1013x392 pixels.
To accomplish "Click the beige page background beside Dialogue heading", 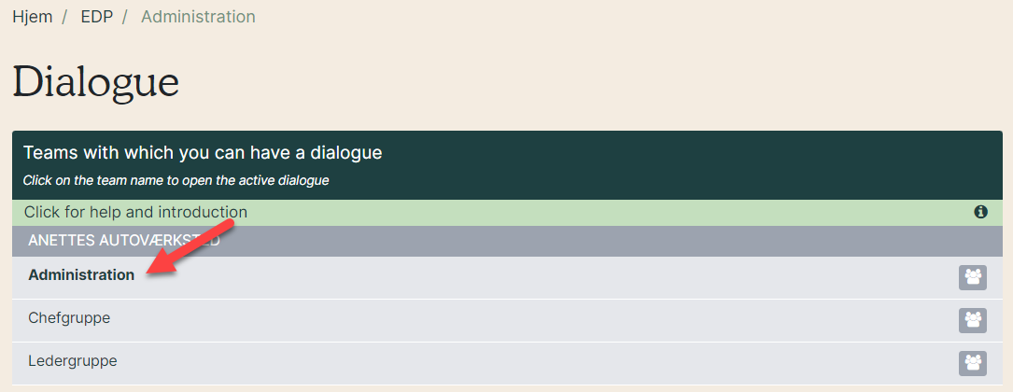I will (x=582, y=83).
